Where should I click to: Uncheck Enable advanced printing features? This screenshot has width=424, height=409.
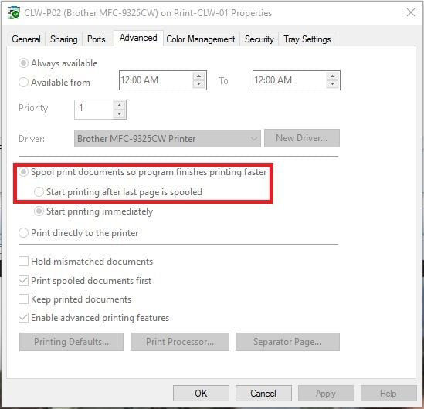[x=23, y=318]
